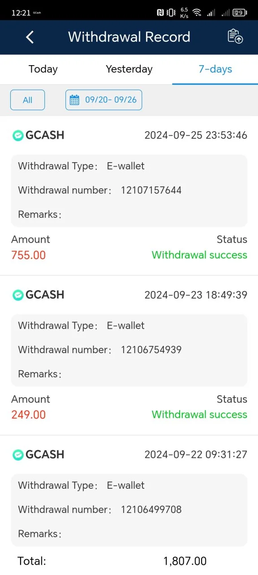The height and width of the screenshot is (575, 258).
Task: Tap the 755.00 amount
Action: (x=29, y=255)
